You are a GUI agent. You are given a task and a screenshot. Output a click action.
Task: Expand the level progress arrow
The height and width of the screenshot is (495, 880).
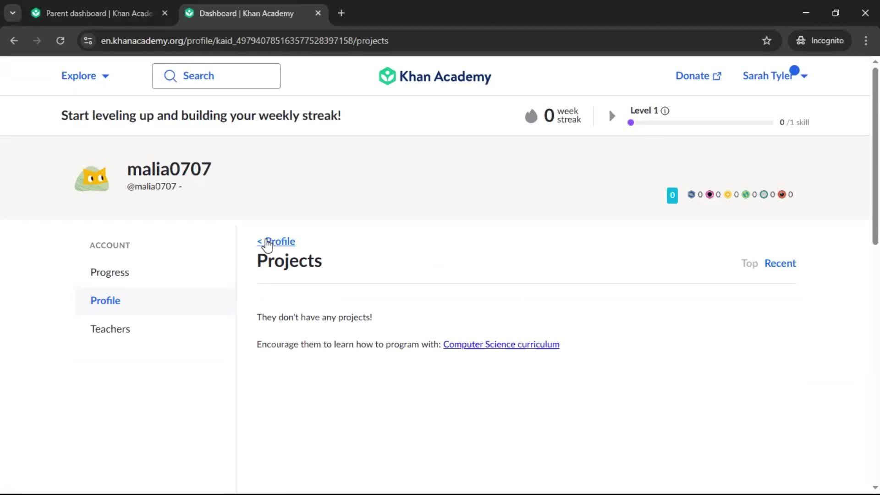612,116
